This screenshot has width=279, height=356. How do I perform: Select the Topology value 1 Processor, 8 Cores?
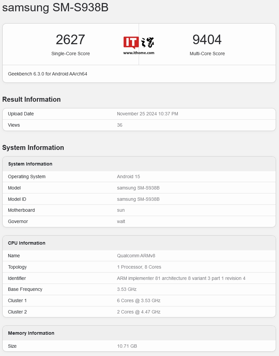[x=139, y=267]
